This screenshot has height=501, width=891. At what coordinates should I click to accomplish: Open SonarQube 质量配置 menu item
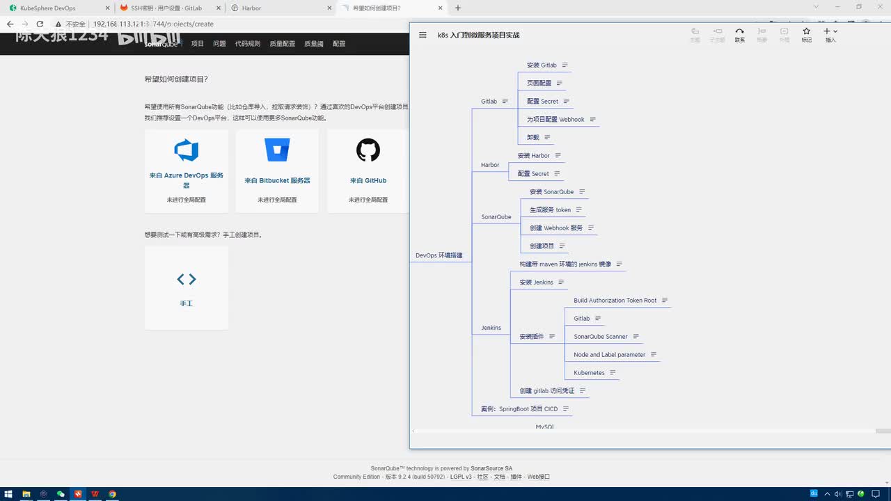pos(282,43)
